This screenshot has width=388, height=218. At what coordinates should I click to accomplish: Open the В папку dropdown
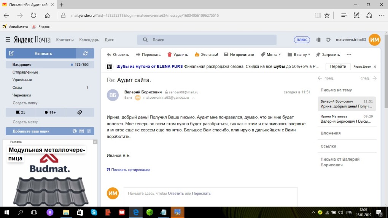tap(299, 55)
